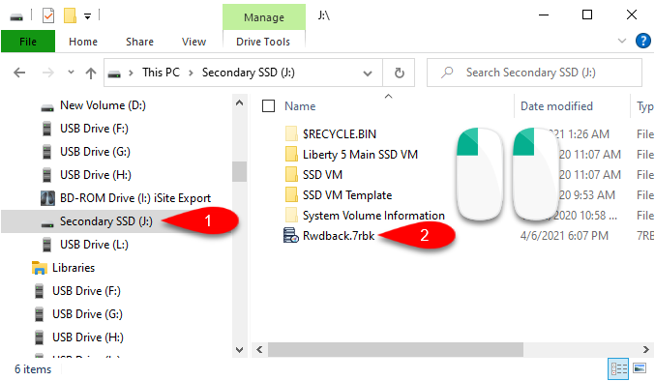Expand the ribbon using the chevron
The image size is (655, 381).
622,41
